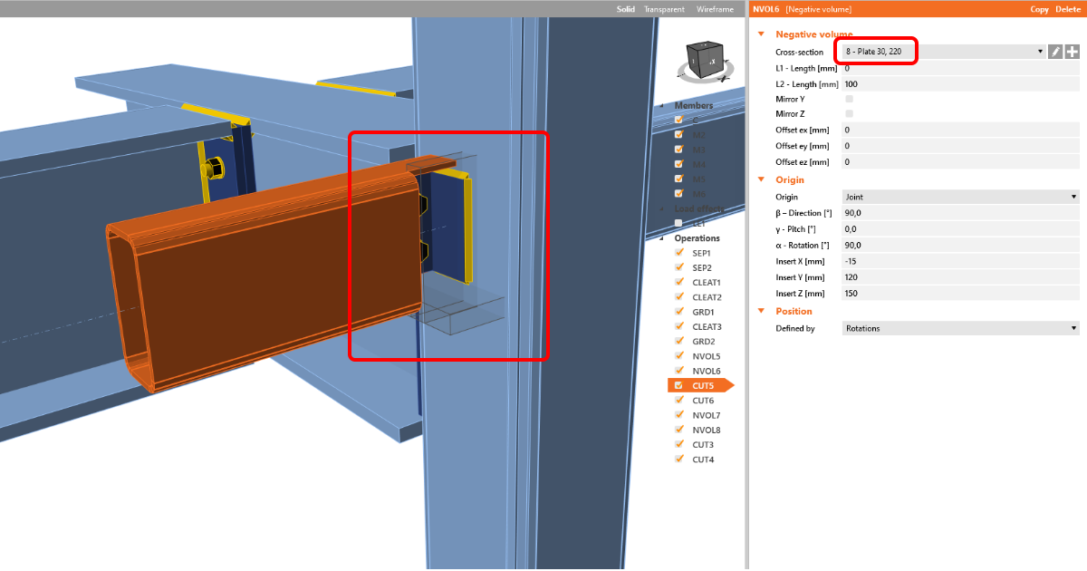Select the CUT5 operation in tree

pos(703,386)
